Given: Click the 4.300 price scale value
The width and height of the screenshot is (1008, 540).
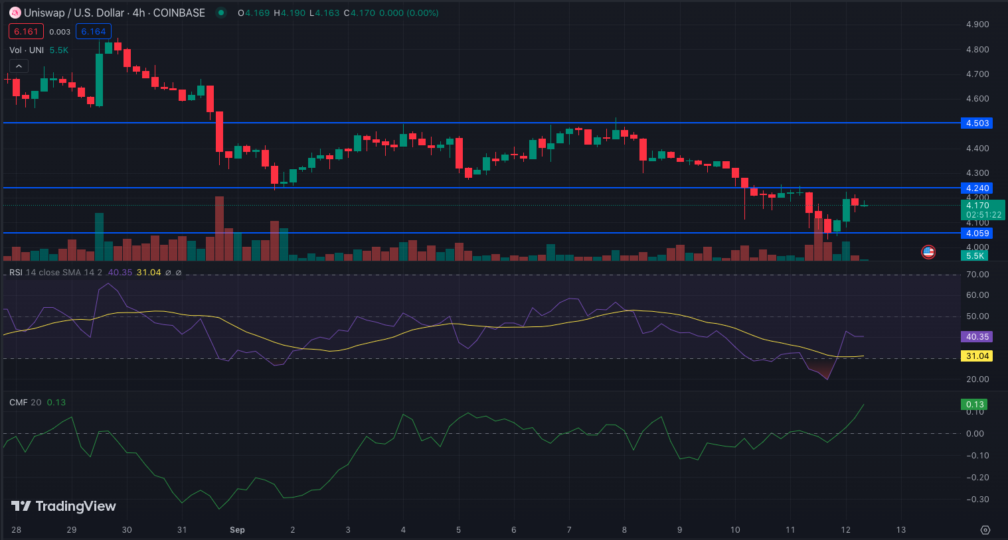Looking at the screenshot, I should click(x=977, y=173).
